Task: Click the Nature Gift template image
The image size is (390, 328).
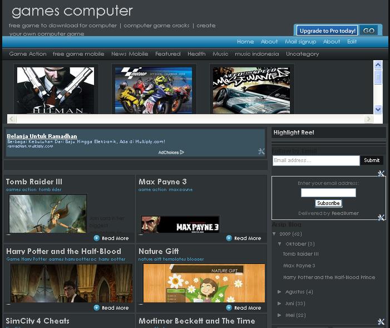Action: (204, 283)
